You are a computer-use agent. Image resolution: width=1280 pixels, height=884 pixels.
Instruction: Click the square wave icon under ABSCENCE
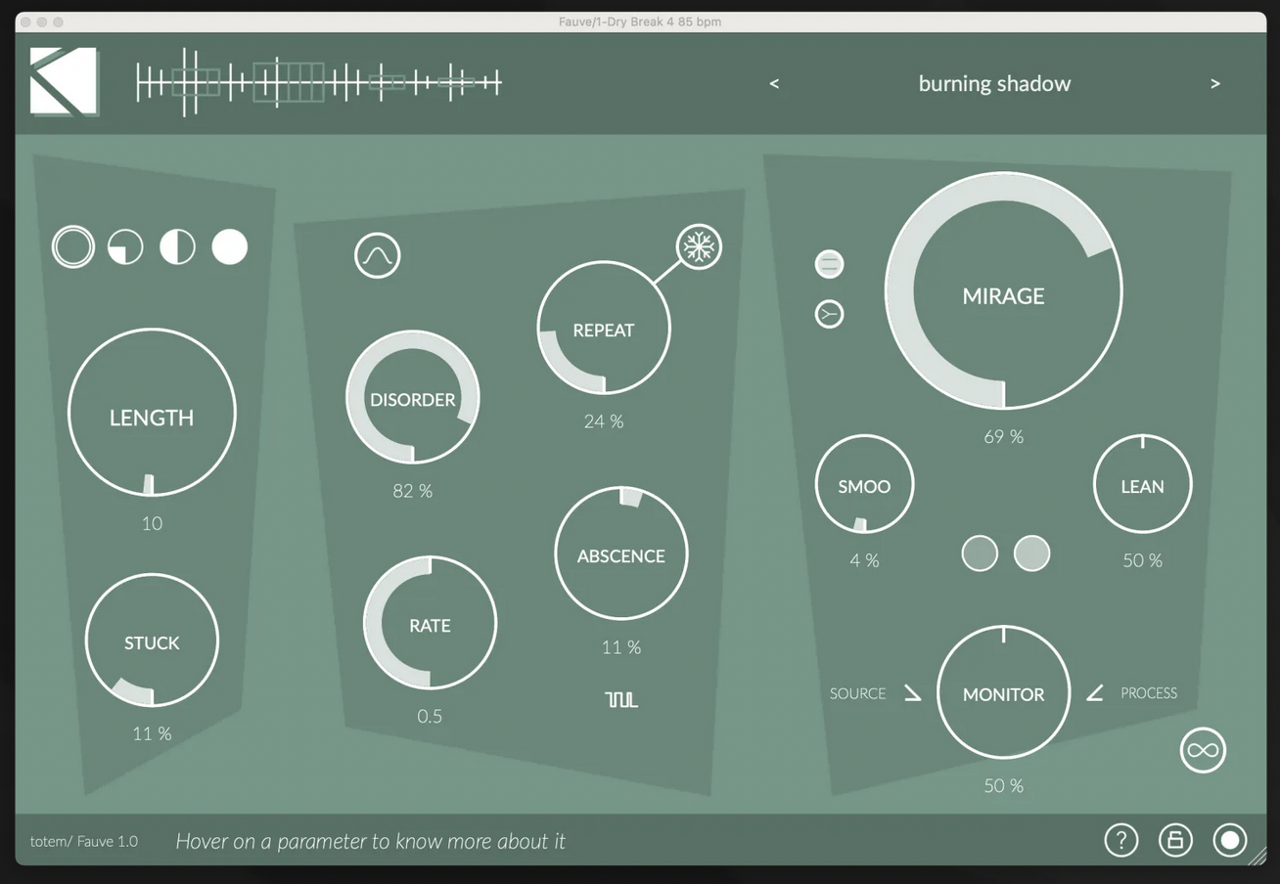(621, 699)
